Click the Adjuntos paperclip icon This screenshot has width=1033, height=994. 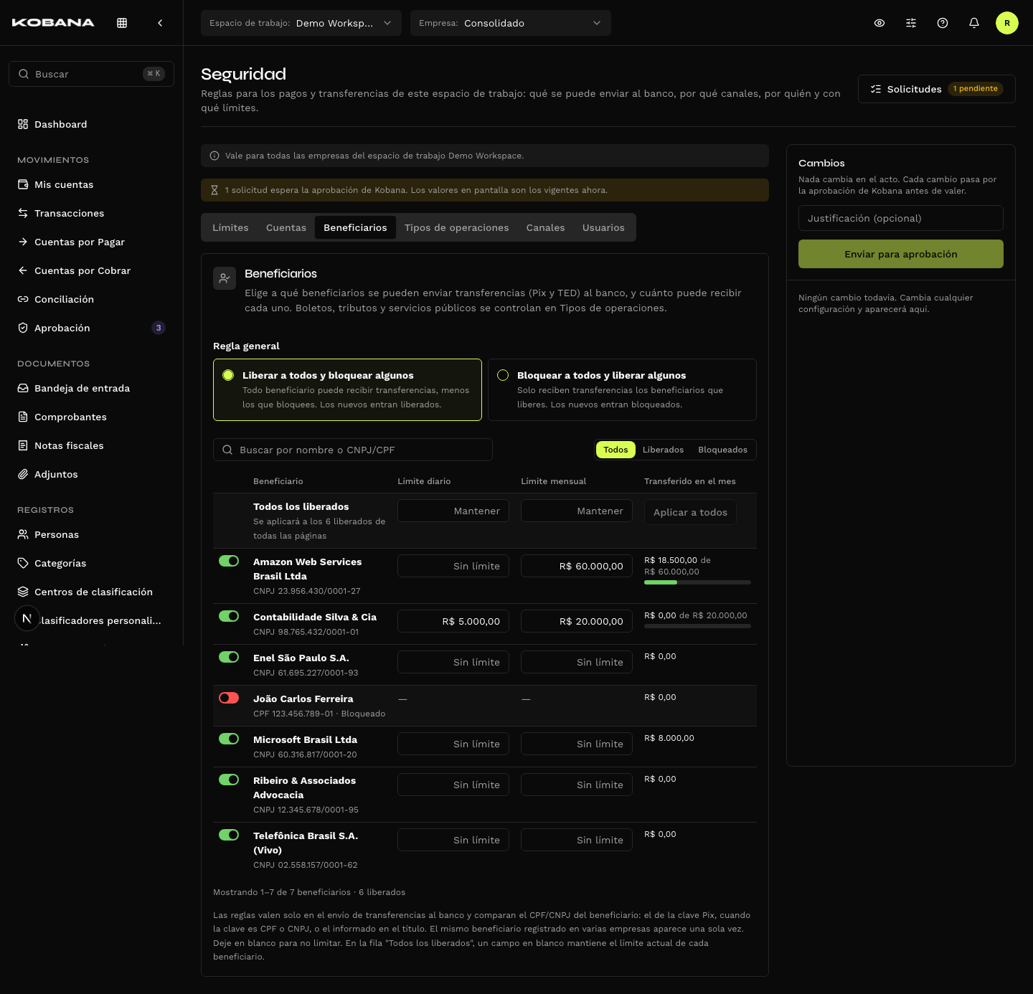[x=23, y=474]
